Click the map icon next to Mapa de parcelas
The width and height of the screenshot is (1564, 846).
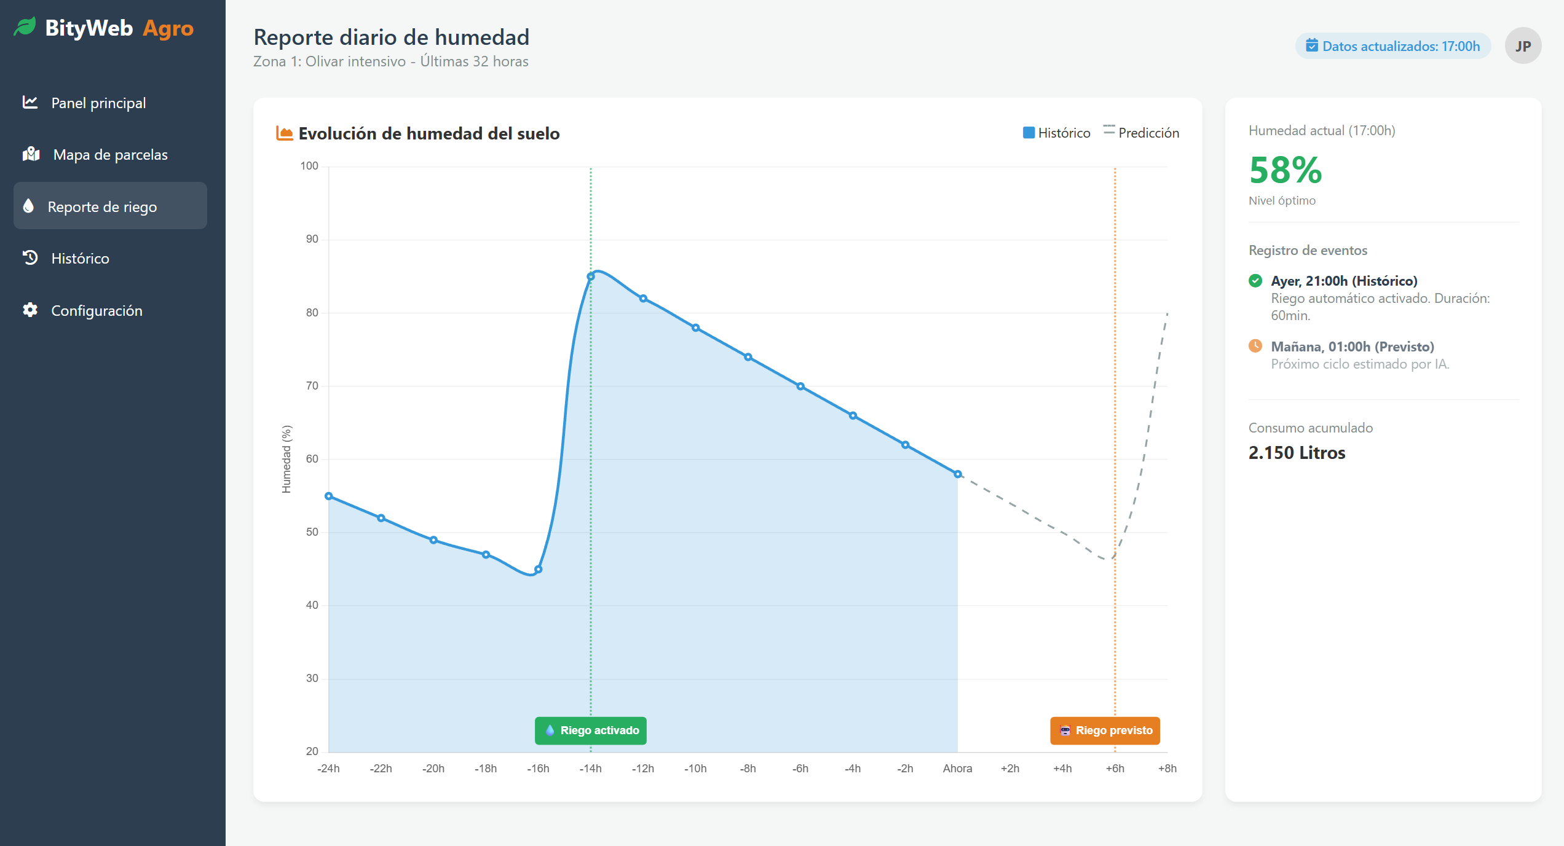coord(30,154)
